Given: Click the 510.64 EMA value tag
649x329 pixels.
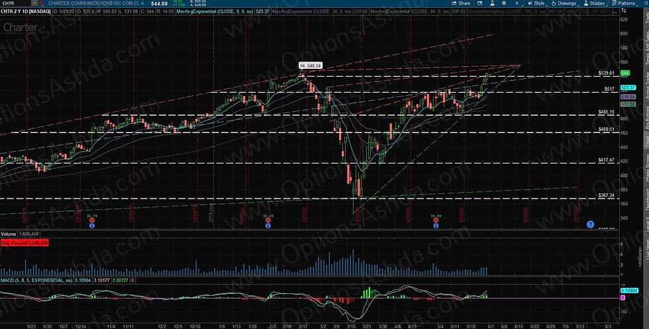Looking at the screenshot, I should (x=628, y=97).
